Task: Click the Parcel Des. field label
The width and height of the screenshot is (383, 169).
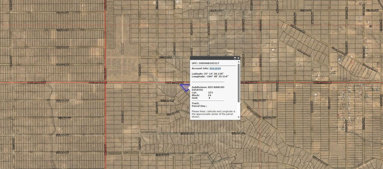Action: pos(199,106)
